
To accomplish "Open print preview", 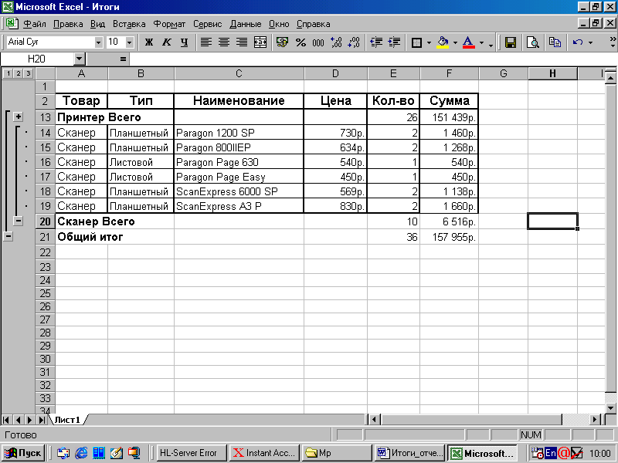I will click(532, 42).
